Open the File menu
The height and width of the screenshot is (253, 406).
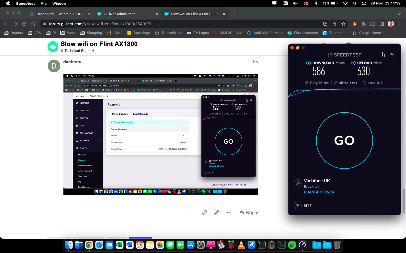click(43, 3)
